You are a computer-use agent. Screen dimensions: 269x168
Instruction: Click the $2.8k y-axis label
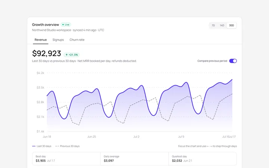40,102
